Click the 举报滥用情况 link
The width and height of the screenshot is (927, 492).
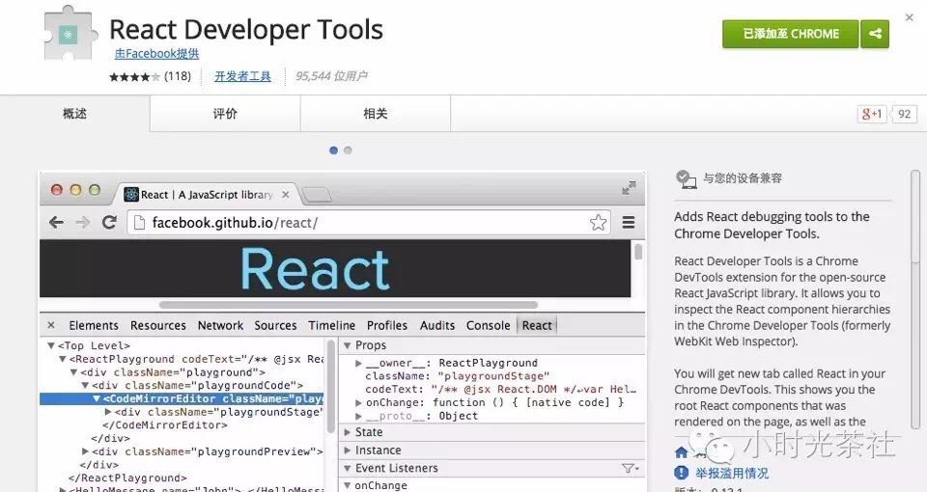tap(732, 473)
